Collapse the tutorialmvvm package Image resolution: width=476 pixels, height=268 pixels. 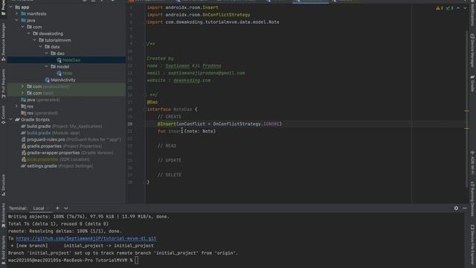[35, 40]
